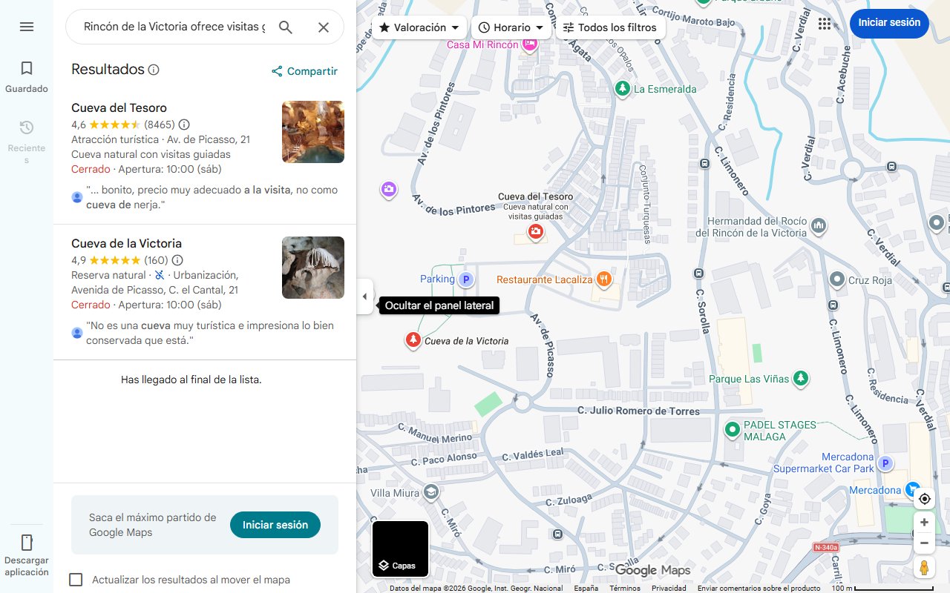Open the hamburger main menu
This screenshot has width=950, height=593.
(27, 27)
